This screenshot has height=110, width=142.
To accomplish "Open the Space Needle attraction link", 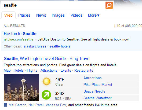I will pos(94,91).
